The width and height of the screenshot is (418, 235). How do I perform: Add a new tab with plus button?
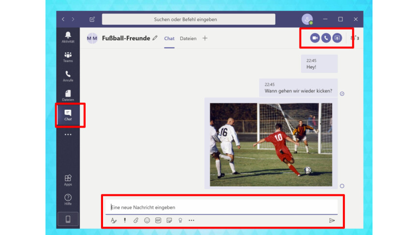pyautogui.click(x=205, y=38)
